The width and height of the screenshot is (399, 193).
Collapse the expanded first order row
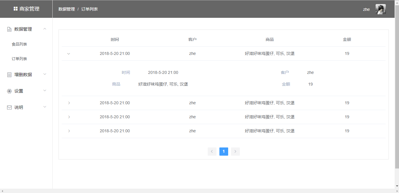[x=69, y=54]
